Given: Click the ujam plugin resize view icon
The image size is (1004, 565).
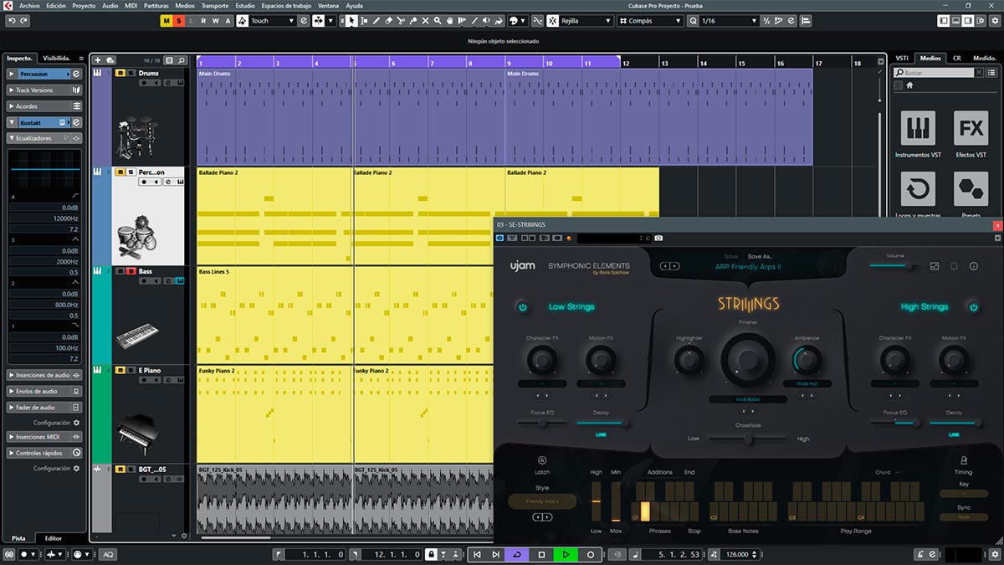Looking at the screenshot, I should coord(934,266).
